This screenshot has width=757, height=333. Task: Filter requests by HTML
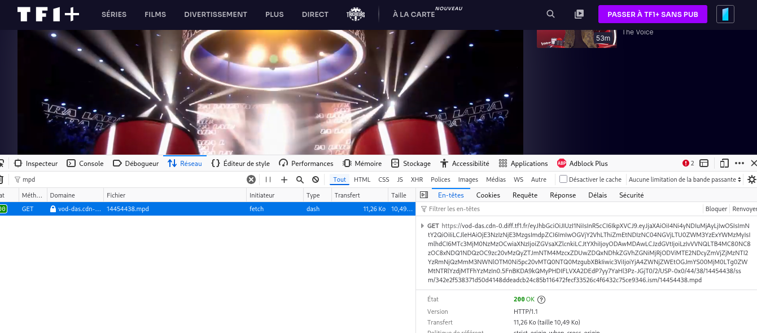pyautogui.click(x=362, y=179)
